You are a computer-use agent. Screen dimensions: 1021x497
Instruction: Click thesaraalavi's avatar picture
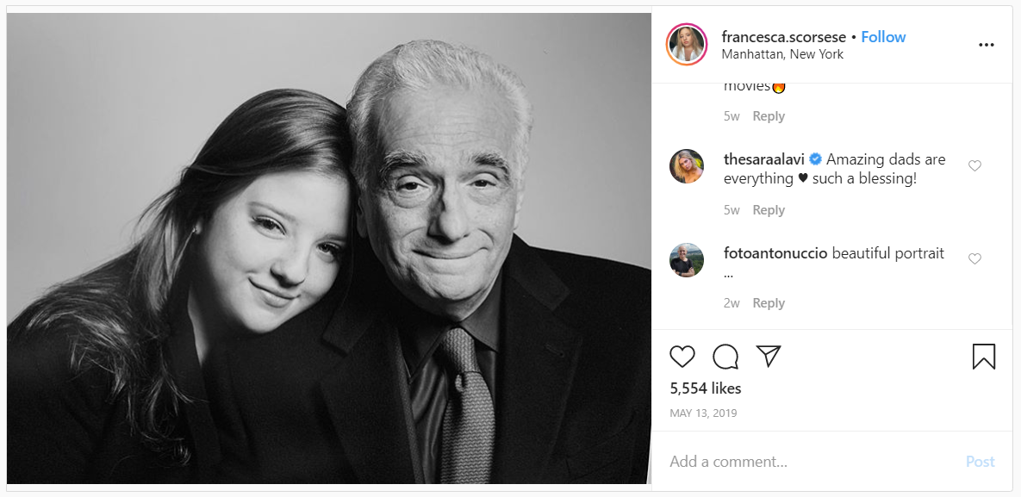point(687,166)
